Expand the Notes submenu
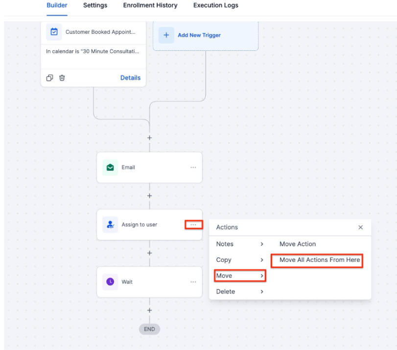397x350 pixels. [x=240, y=244]
